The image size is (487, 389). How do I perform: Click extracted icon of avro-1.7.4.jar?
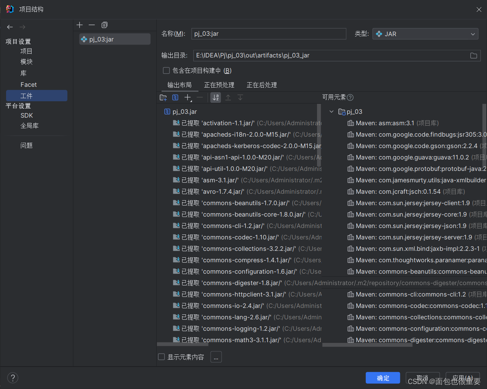coord(176,191)
